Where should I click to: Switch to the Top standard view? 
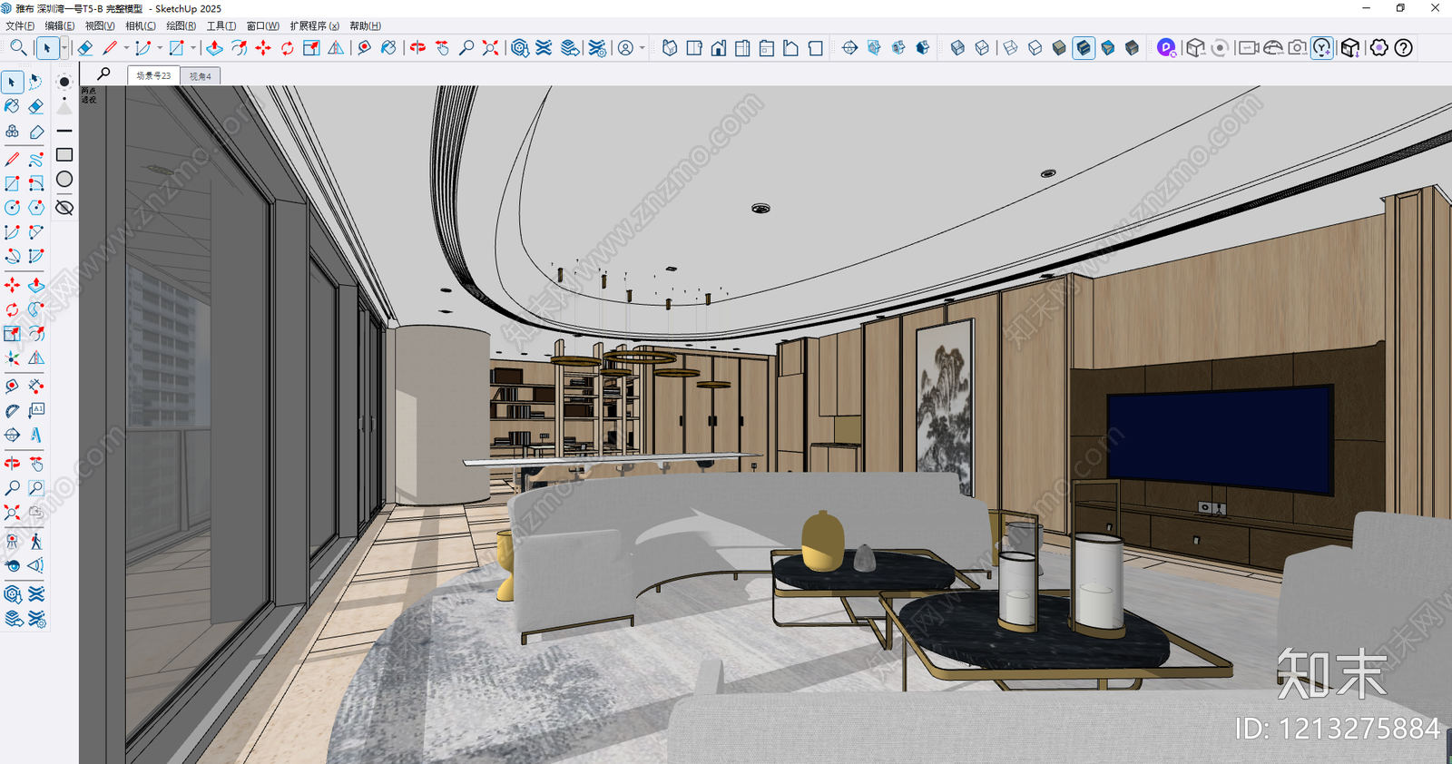click(x=694, y=48)
